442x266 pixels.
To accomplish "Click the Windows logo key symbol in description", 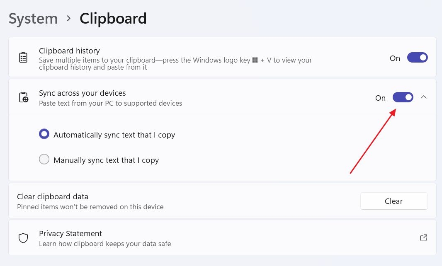I will [x=256, y=60].
